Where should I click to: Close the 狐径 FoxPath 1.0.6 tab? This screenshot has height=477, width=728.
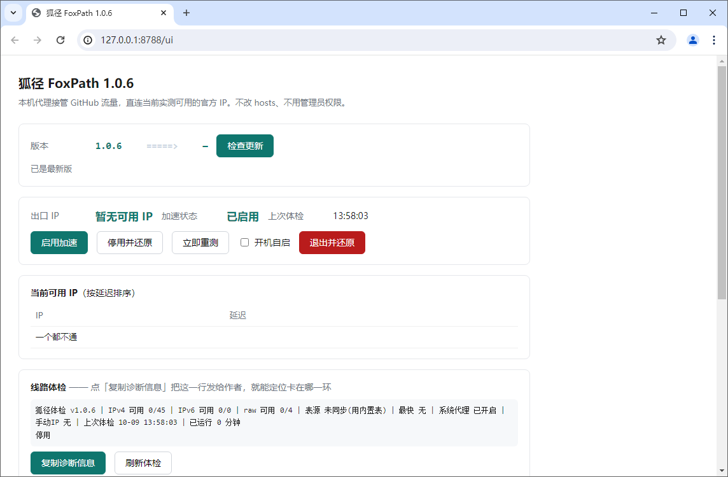(x=164, y=13)
